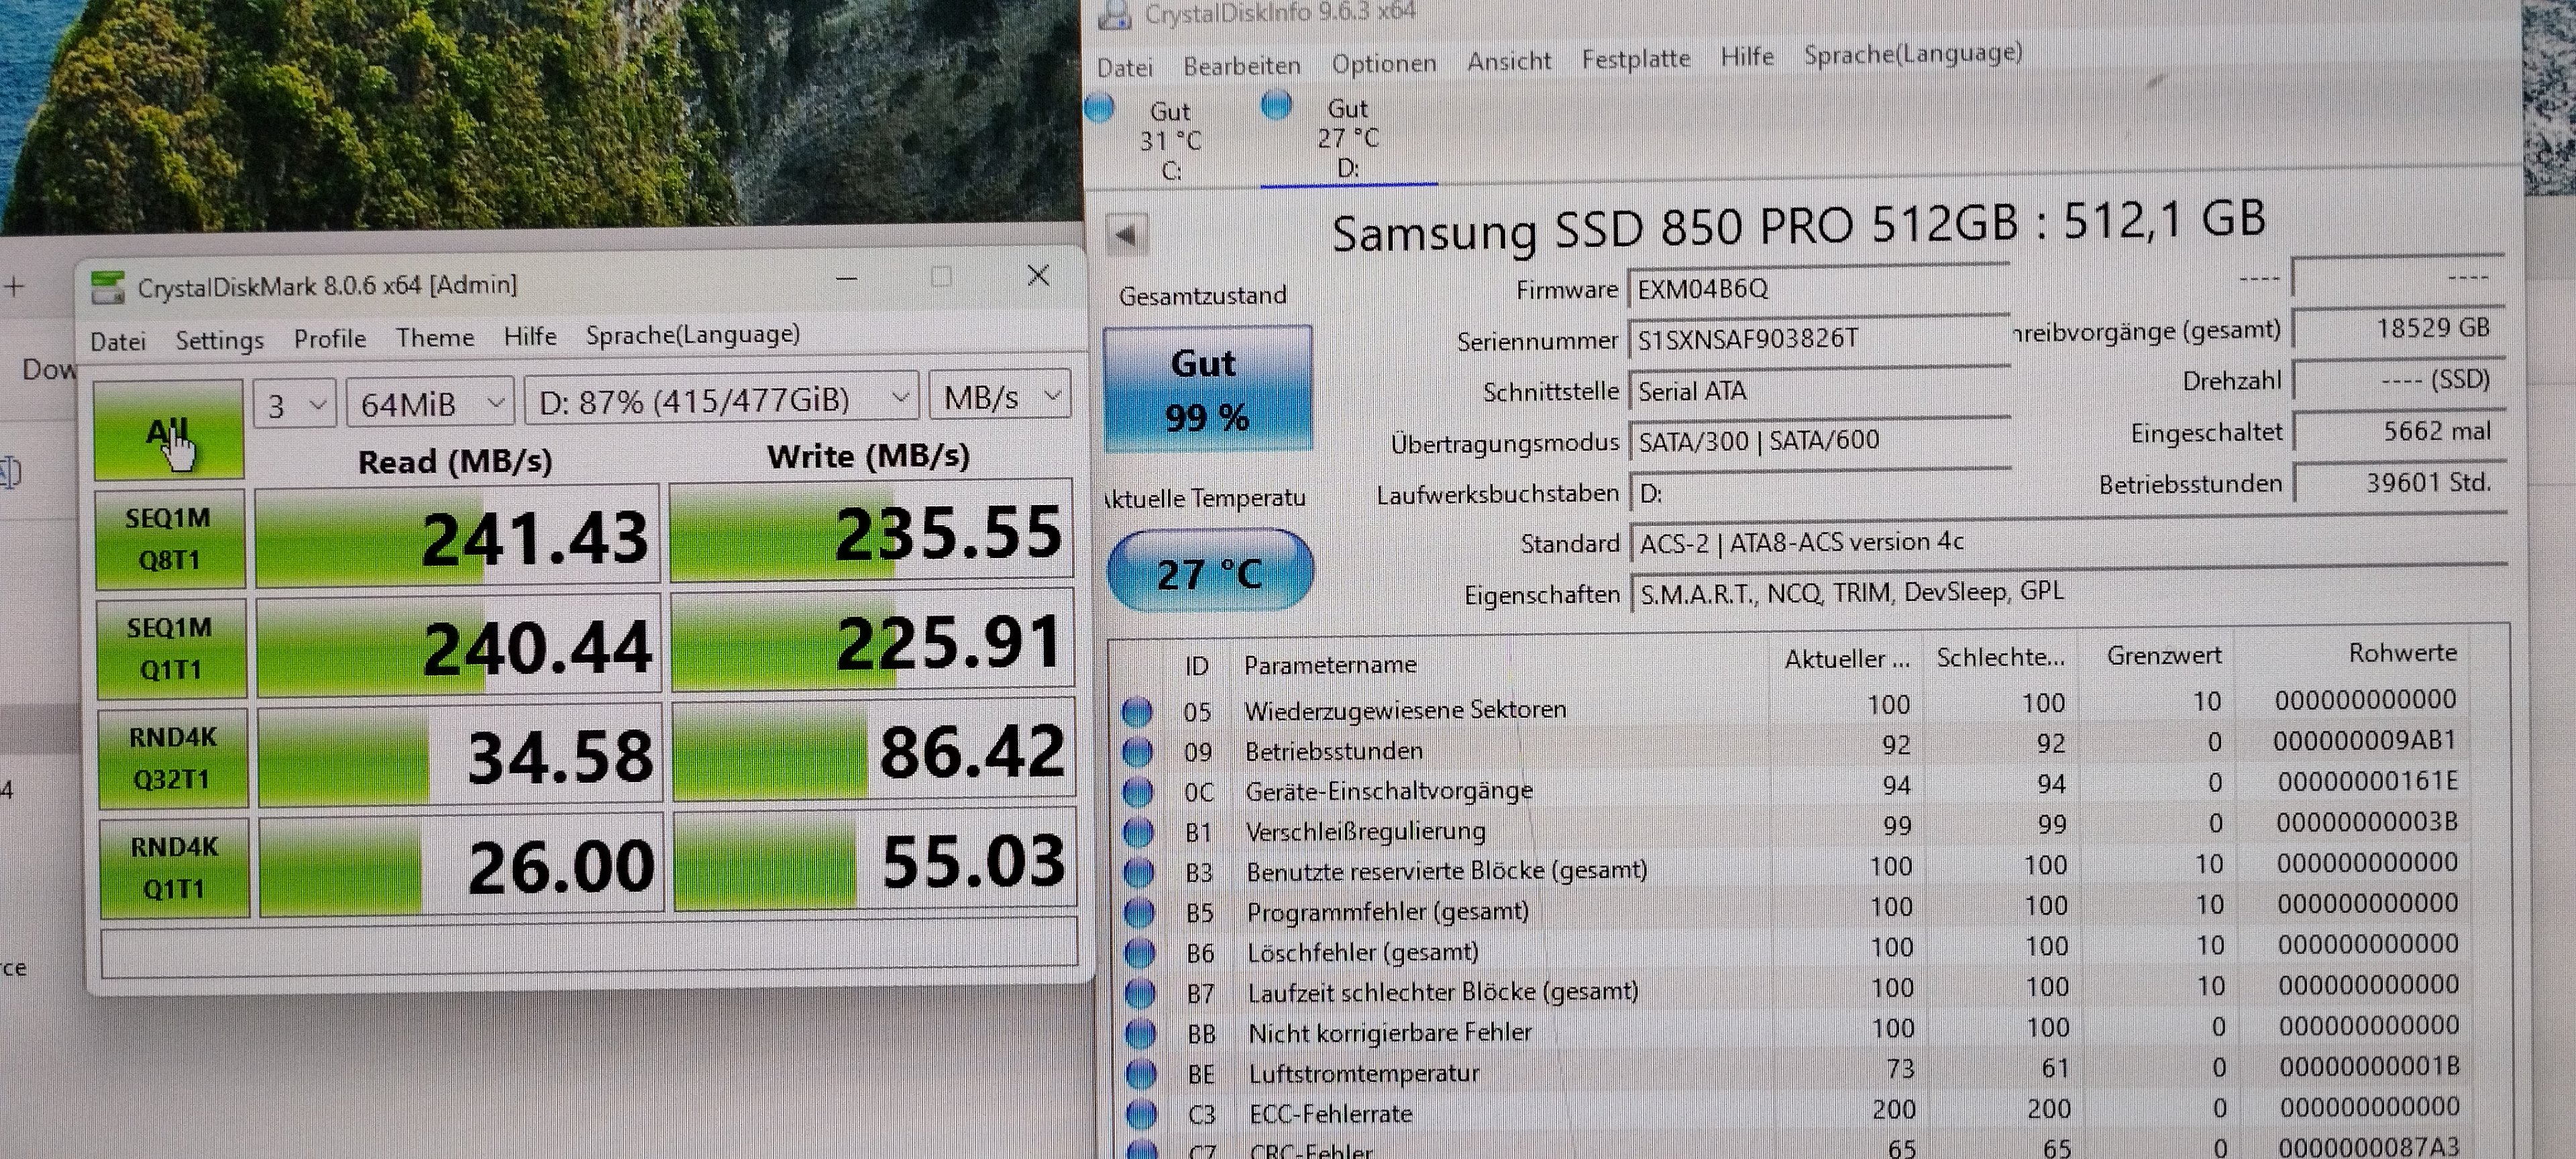
Task: Click status orb of ECC-Fehlerrate row
Action: (1141, 1114)
